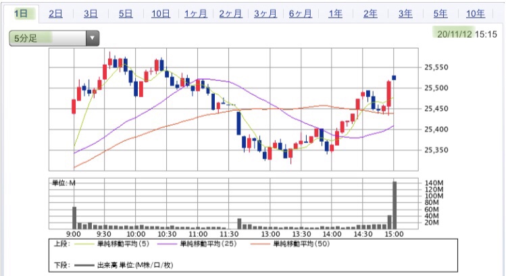Open the 5日 chart range
506x276 pixels.
click(x=126, y=13)
